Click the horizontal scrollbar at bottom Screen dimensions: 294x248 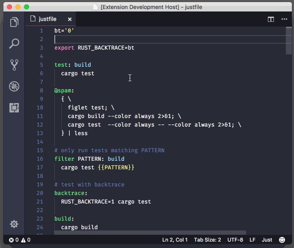[x=150, y=233]
